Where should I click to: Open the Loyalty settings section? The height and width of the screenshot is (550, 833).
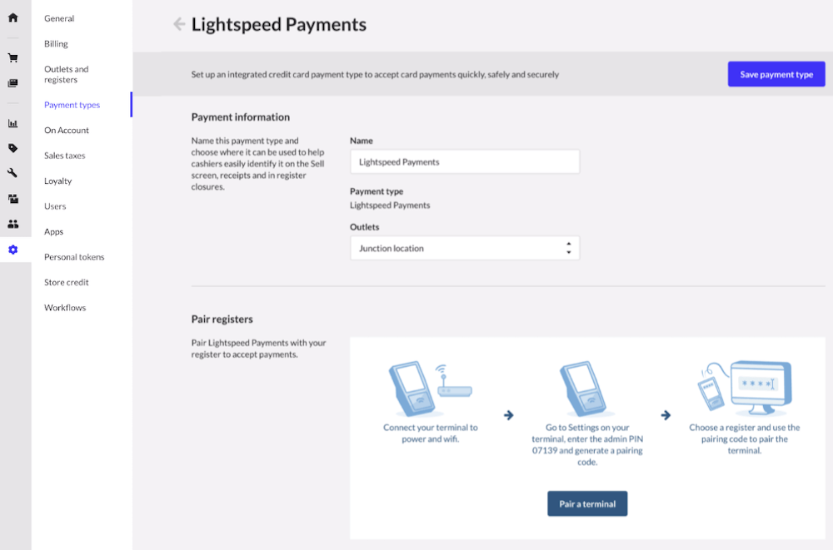click(57, 181)
